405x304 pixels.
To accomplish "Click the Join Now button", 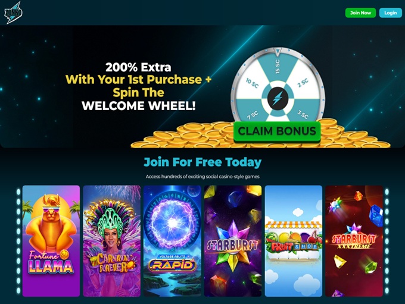I will coord(360,12).
